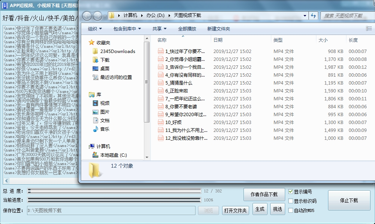
Task: Enable the 自动改MD5 checkbox
Action: click(290, 210)
